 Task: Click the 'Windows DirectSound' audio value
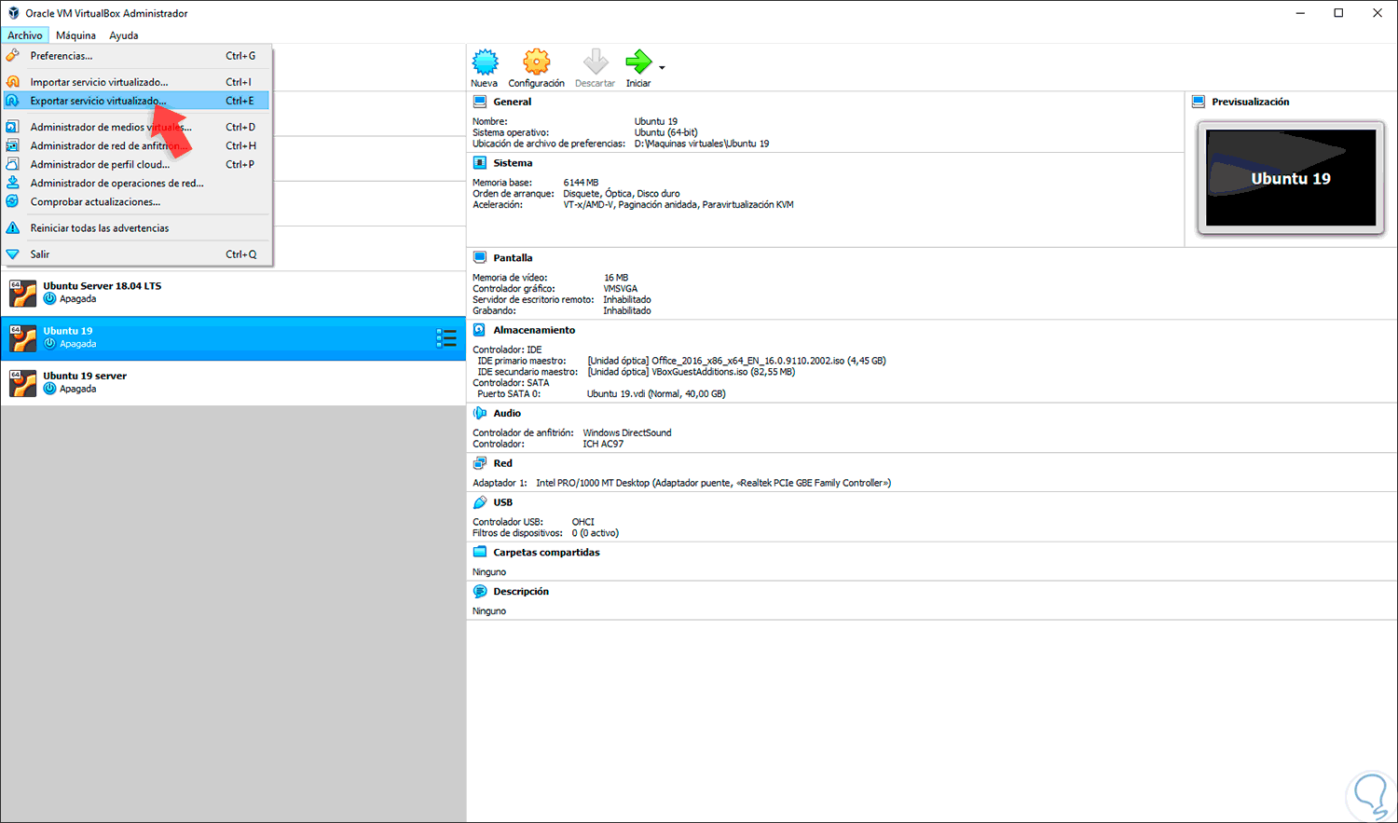[x=627, y=432]
